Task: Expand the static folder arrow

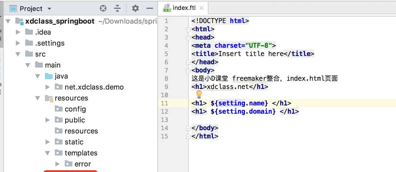Action: click(48, 142)
